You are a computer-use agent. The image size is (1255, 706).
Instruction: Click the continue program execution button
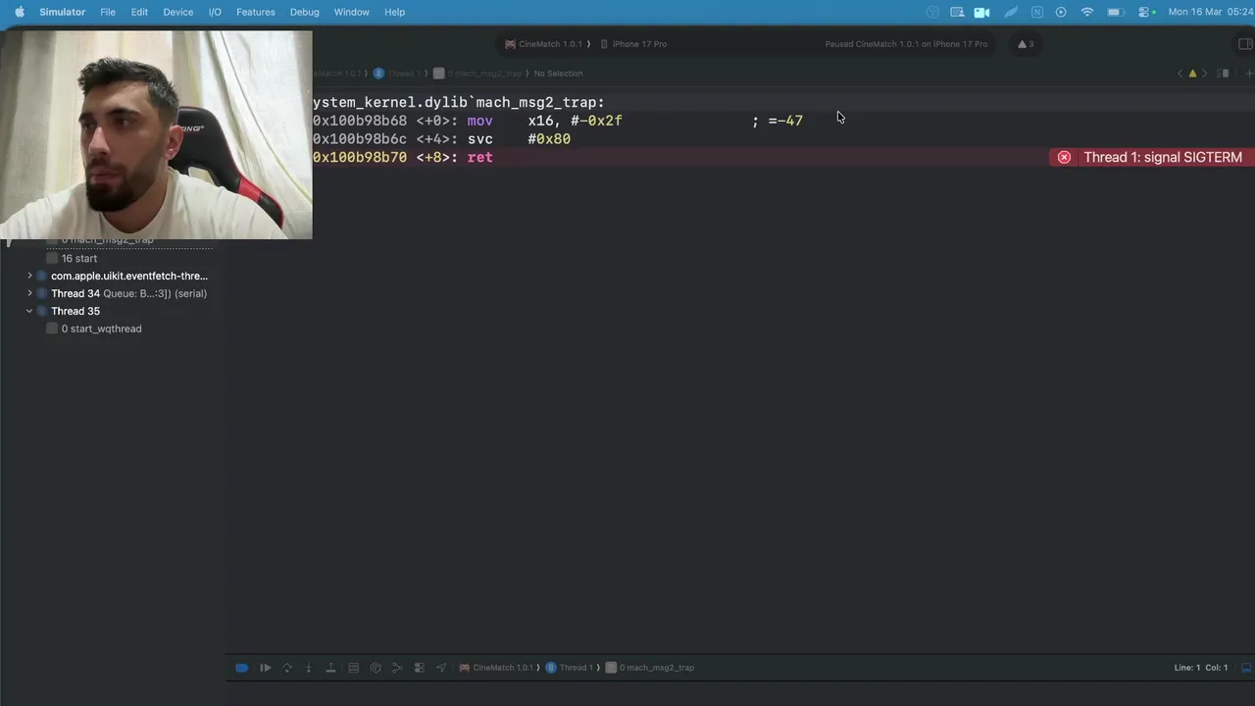coord(265,668)
